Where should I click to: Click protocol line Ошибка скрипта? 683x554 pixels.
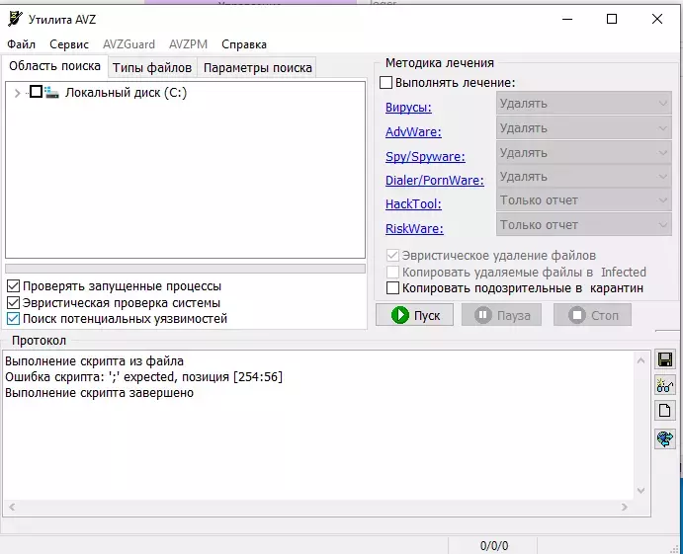tap(143, 377)
